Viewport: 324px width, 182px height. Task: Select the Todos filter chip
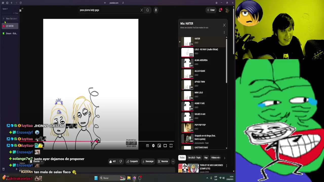pyautogui.click(x=182, y=158)
